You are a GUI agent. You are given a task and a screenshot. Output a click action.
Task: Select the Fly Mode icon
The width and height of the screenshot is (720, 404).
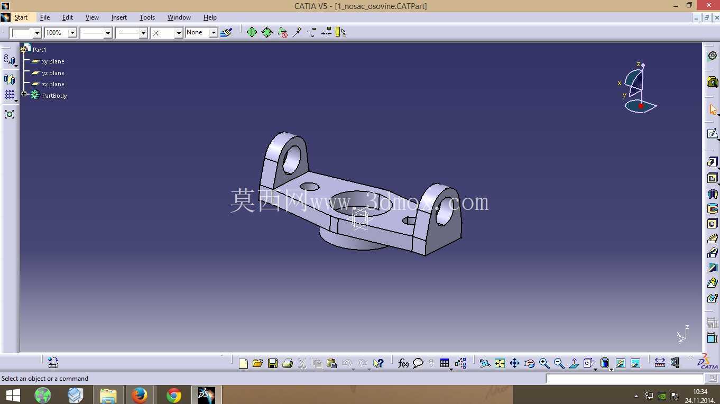tap(485, 363)
